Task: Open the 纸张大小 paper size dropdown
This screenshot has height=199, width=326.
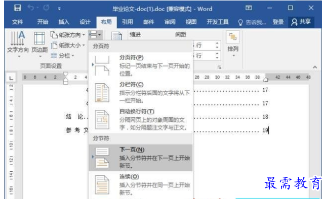Action: point(68,45)
